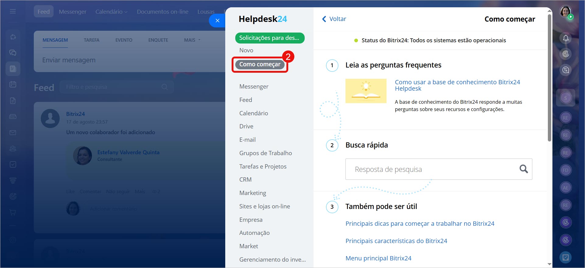Open mail envelope icon in left sidebar

(13, 133)
